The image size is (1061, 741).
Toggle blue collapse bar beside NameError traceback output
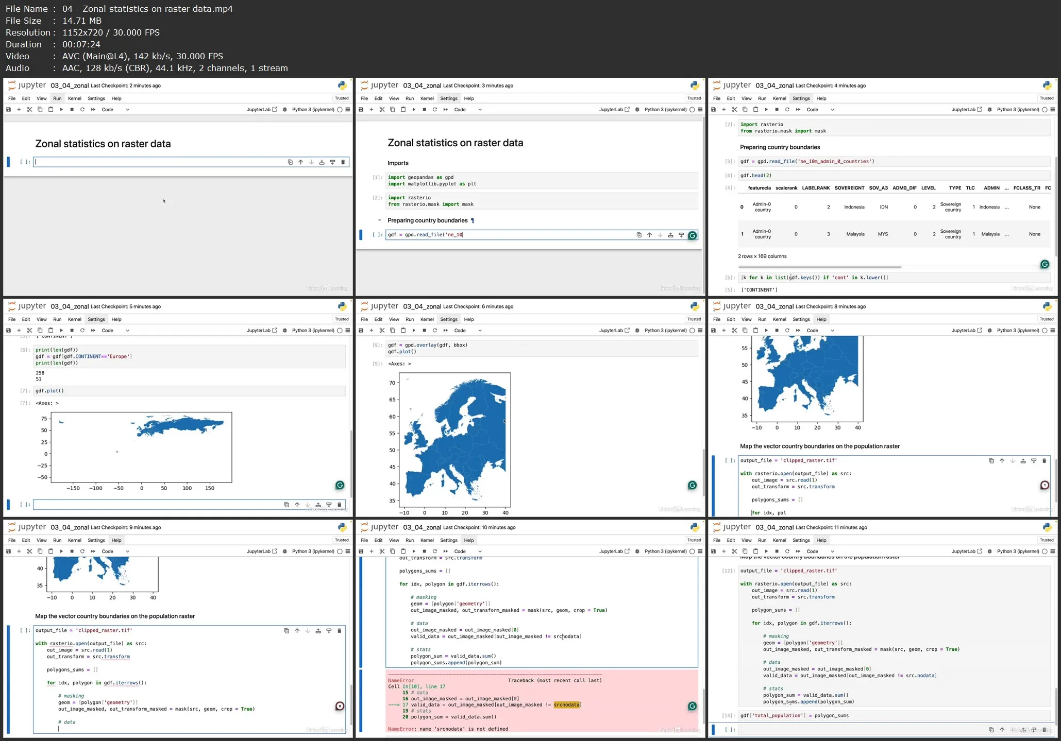(361, 701)
